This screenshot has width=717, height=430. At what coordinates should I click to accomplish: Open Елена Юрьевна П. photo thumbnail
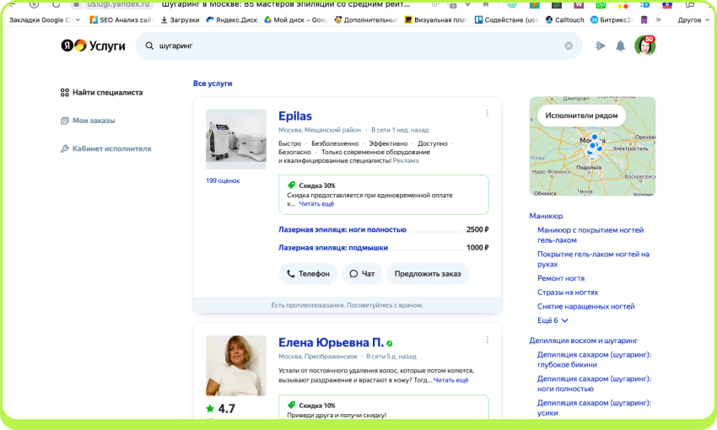pyautogui.click(x=236, y=366)
